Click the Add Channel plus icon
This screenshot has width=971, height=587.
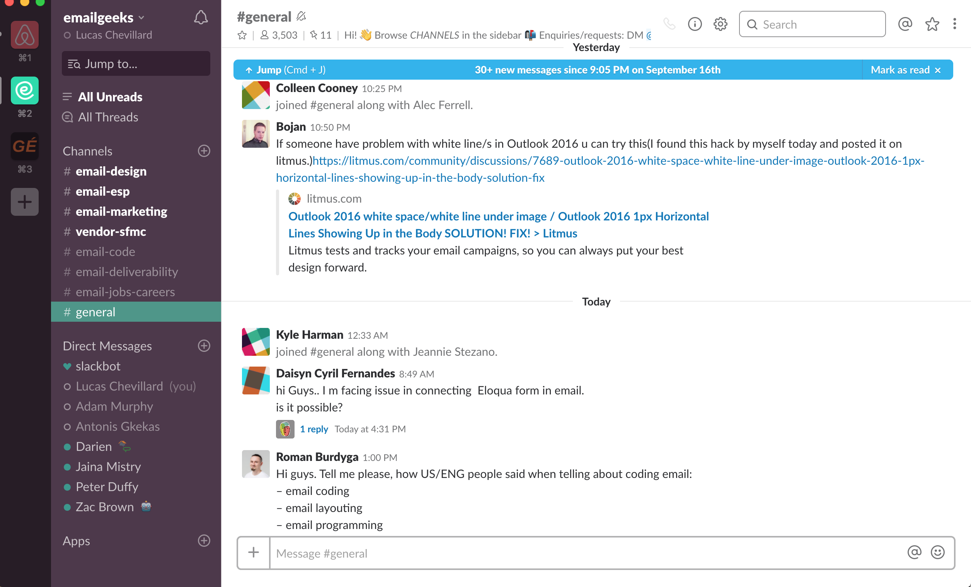[205, 150]
